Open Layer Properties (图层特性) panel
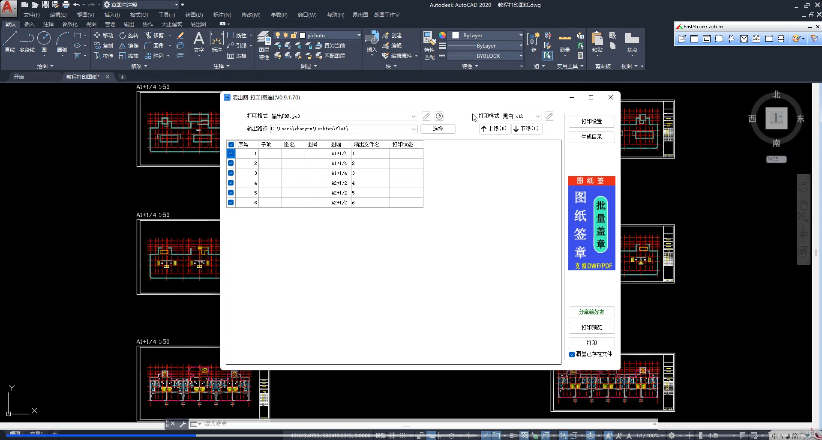 point(264,45)
